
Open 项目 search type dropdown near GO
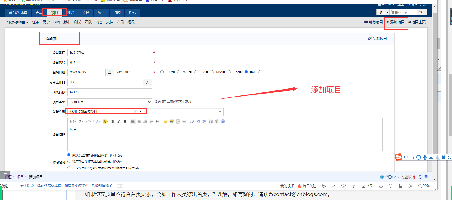pos(383,12)
